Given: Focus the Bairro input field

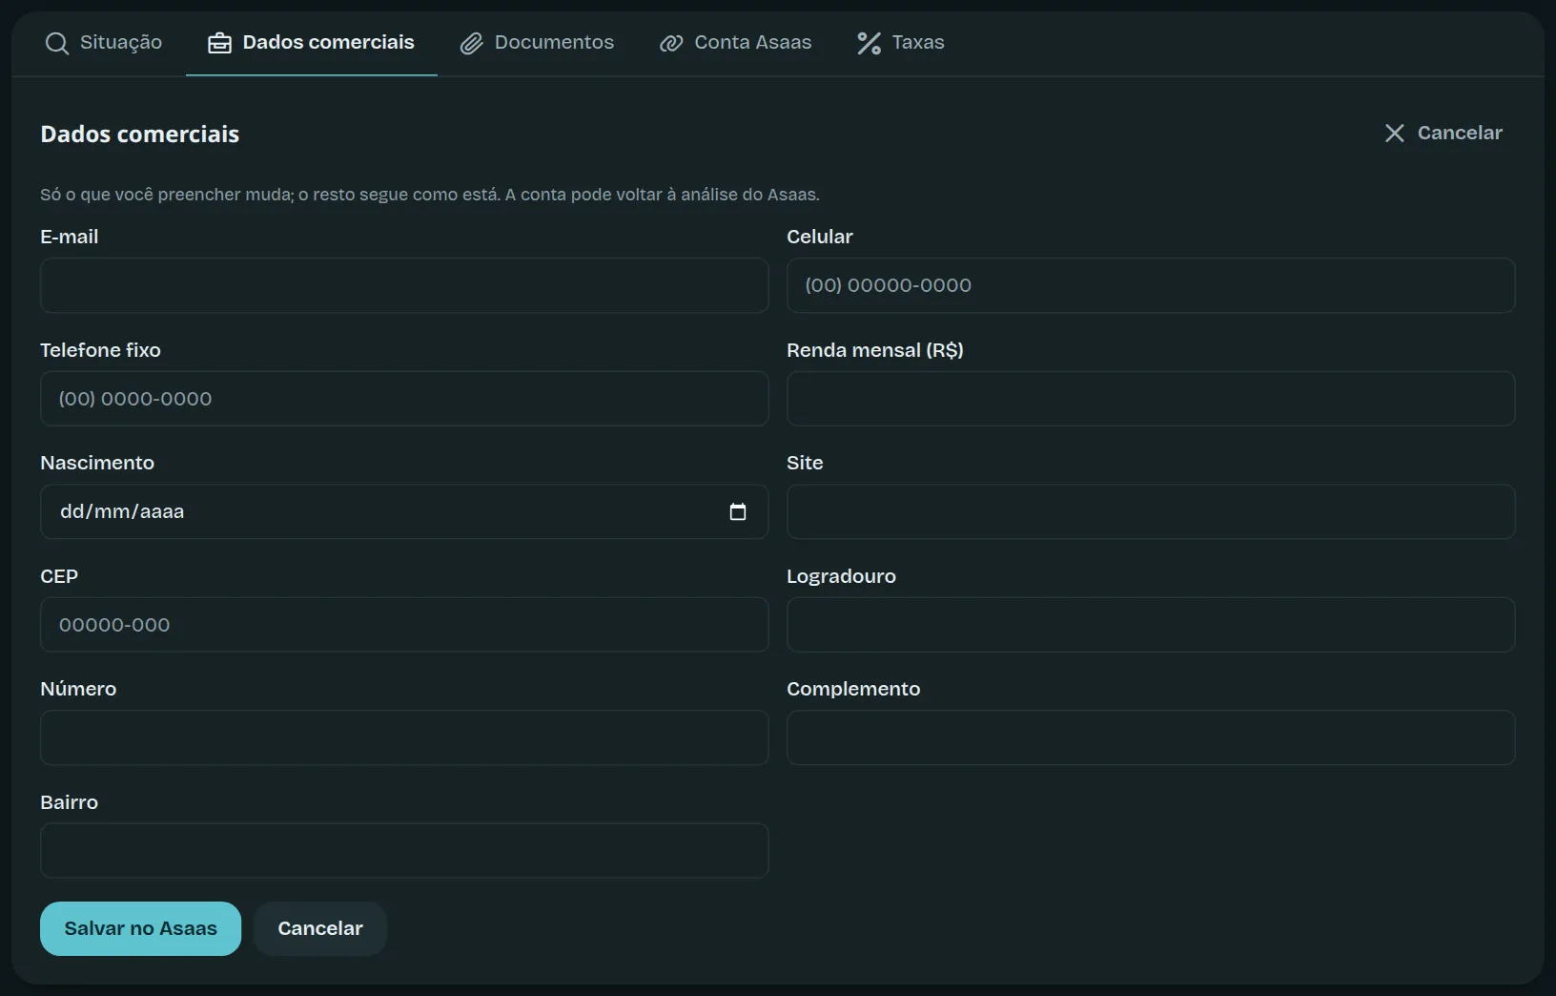Looking at the screenshot, I should coord(404,851).
